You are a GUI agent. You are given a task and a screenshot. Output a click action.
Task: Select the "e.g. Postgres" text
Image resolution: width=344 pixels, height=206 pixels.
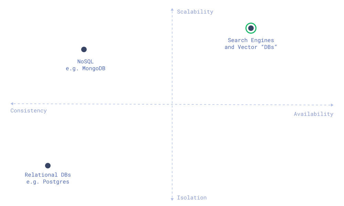tap(48, 182)
